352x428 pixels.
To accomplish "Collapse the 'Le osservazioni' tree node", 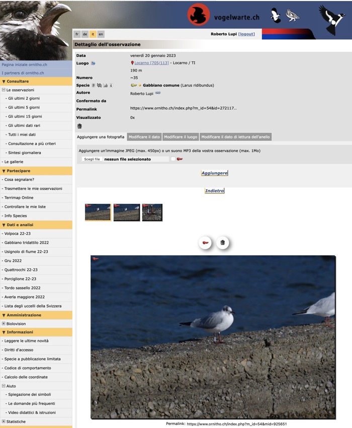I will [x=4, y=90].
